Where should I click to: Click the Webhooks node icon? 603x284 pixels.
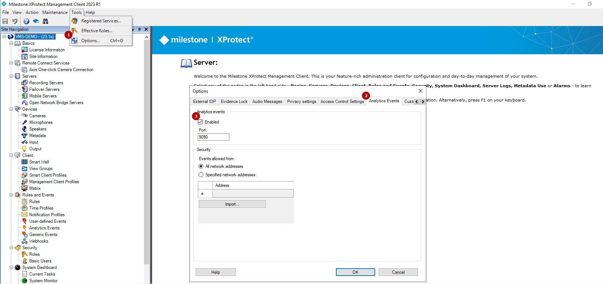[25, 241]
